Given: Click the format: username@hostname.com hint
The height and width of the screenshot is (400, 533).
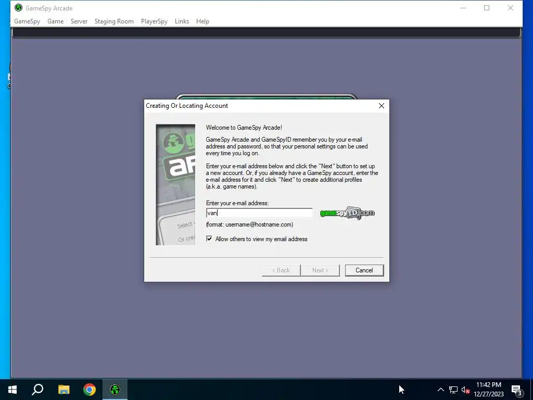Looking at the screenshot, I should pos(249,224).
